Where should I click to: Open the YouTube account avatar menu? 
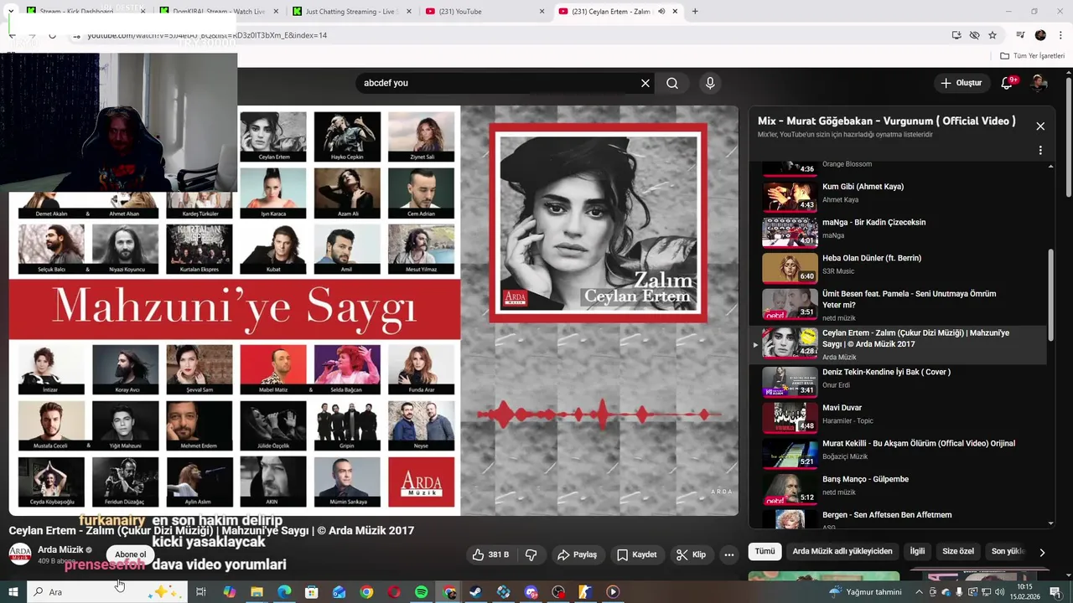point(1039,83)
